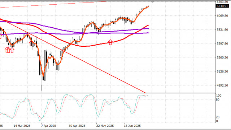
Task: Click the 6303.50 price axis label
Action: coord(222,2)
